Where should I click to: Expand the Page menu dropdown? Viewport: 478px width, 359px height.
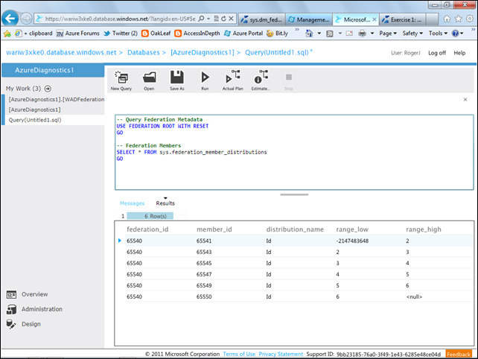[388, 34]
